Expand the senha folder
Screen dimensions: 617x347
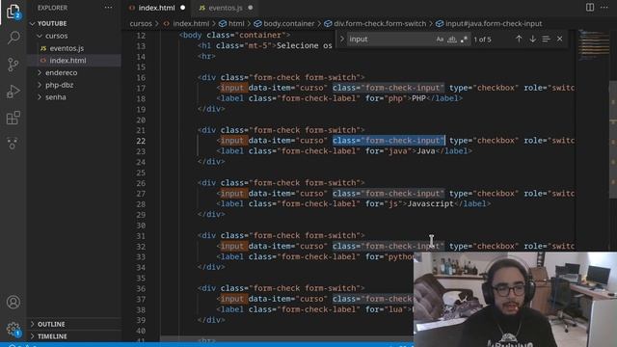tap(74, 97)
